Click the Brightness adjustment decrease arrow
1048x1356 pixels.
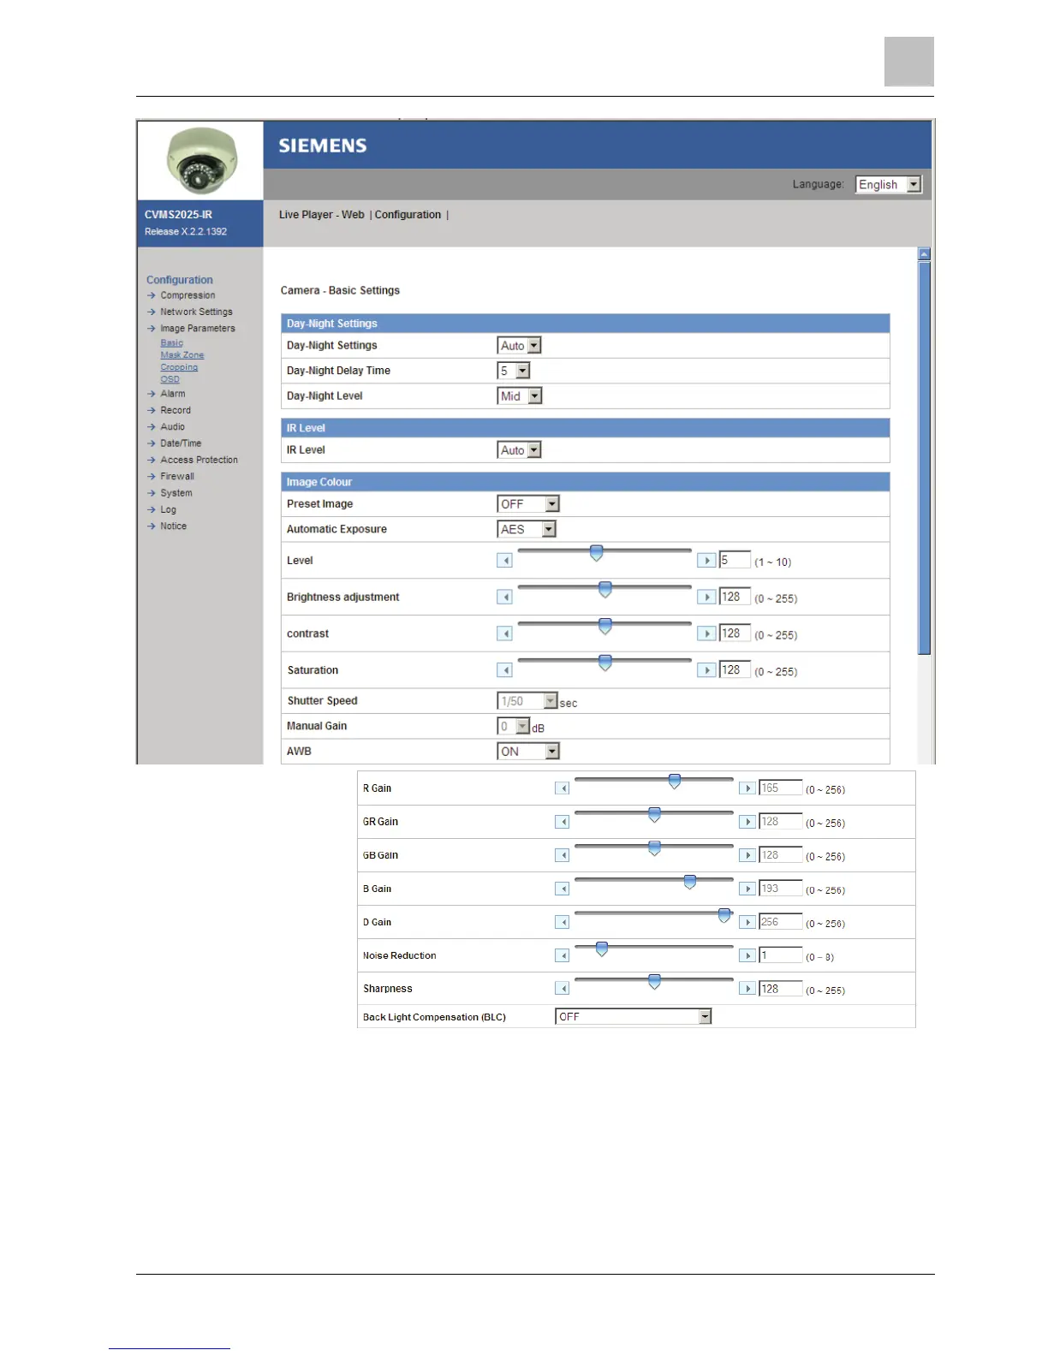coord(505,598)
